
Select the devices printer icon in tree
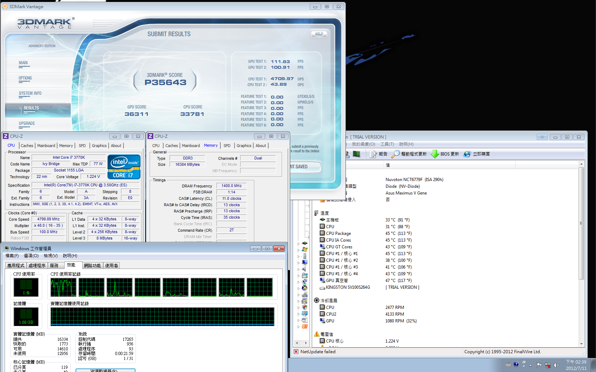click(305, 294)
